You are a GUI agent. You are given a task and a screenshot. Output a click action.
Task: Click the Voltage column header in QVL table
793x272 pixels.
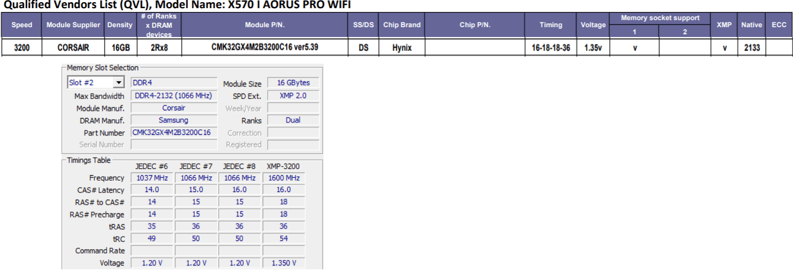tap(593, 25)
